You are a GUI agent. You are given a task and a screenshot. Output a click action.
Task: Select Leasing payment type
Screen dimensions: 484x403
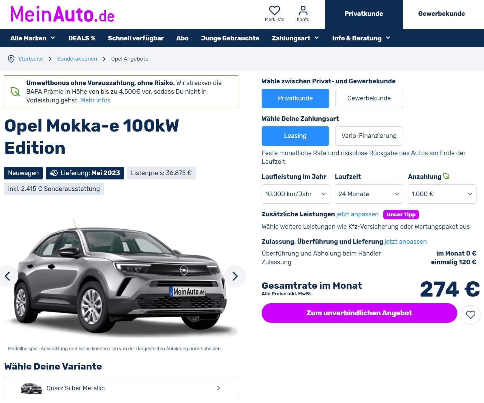coord(295,136)
